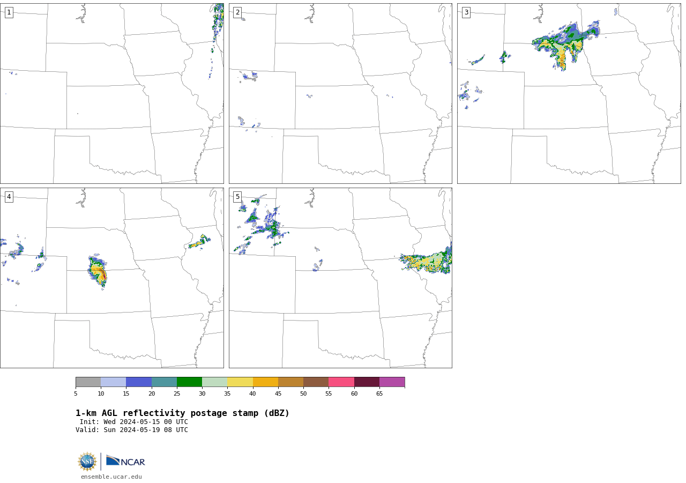Viewport: 686px width, 483px height.
Task: Click the gray 5-10 dBZ color swatch
Action: [88, 382]
